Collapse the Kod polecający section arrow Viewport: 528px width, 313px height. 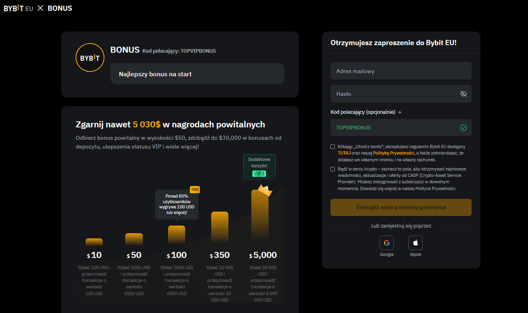click(x=400, y=112)
